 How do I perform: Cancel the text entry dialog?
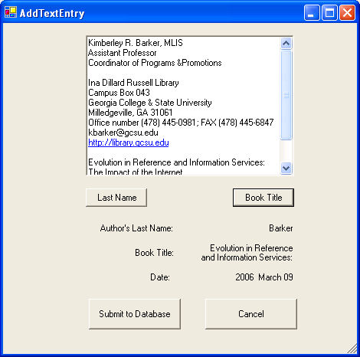(251, 314)
